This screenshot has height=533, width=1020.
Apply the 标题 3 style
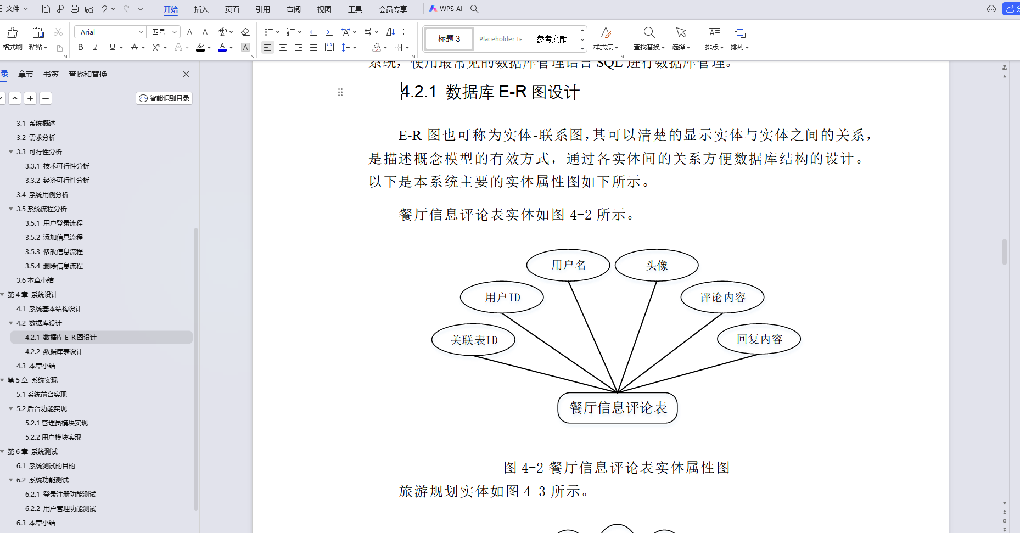pos(449,39)
